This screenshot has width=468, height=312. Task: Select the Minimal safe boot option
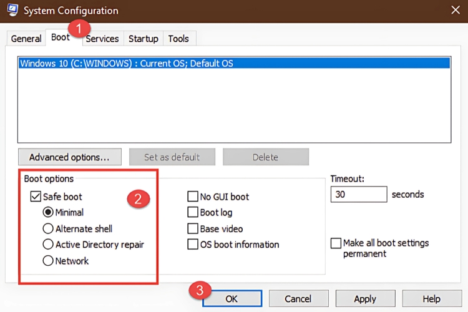[48, 213]
